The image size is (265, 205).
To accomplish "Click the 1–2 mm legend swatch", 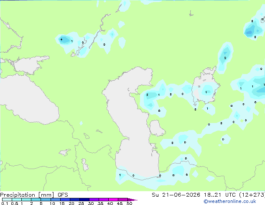I will [26, 200].
